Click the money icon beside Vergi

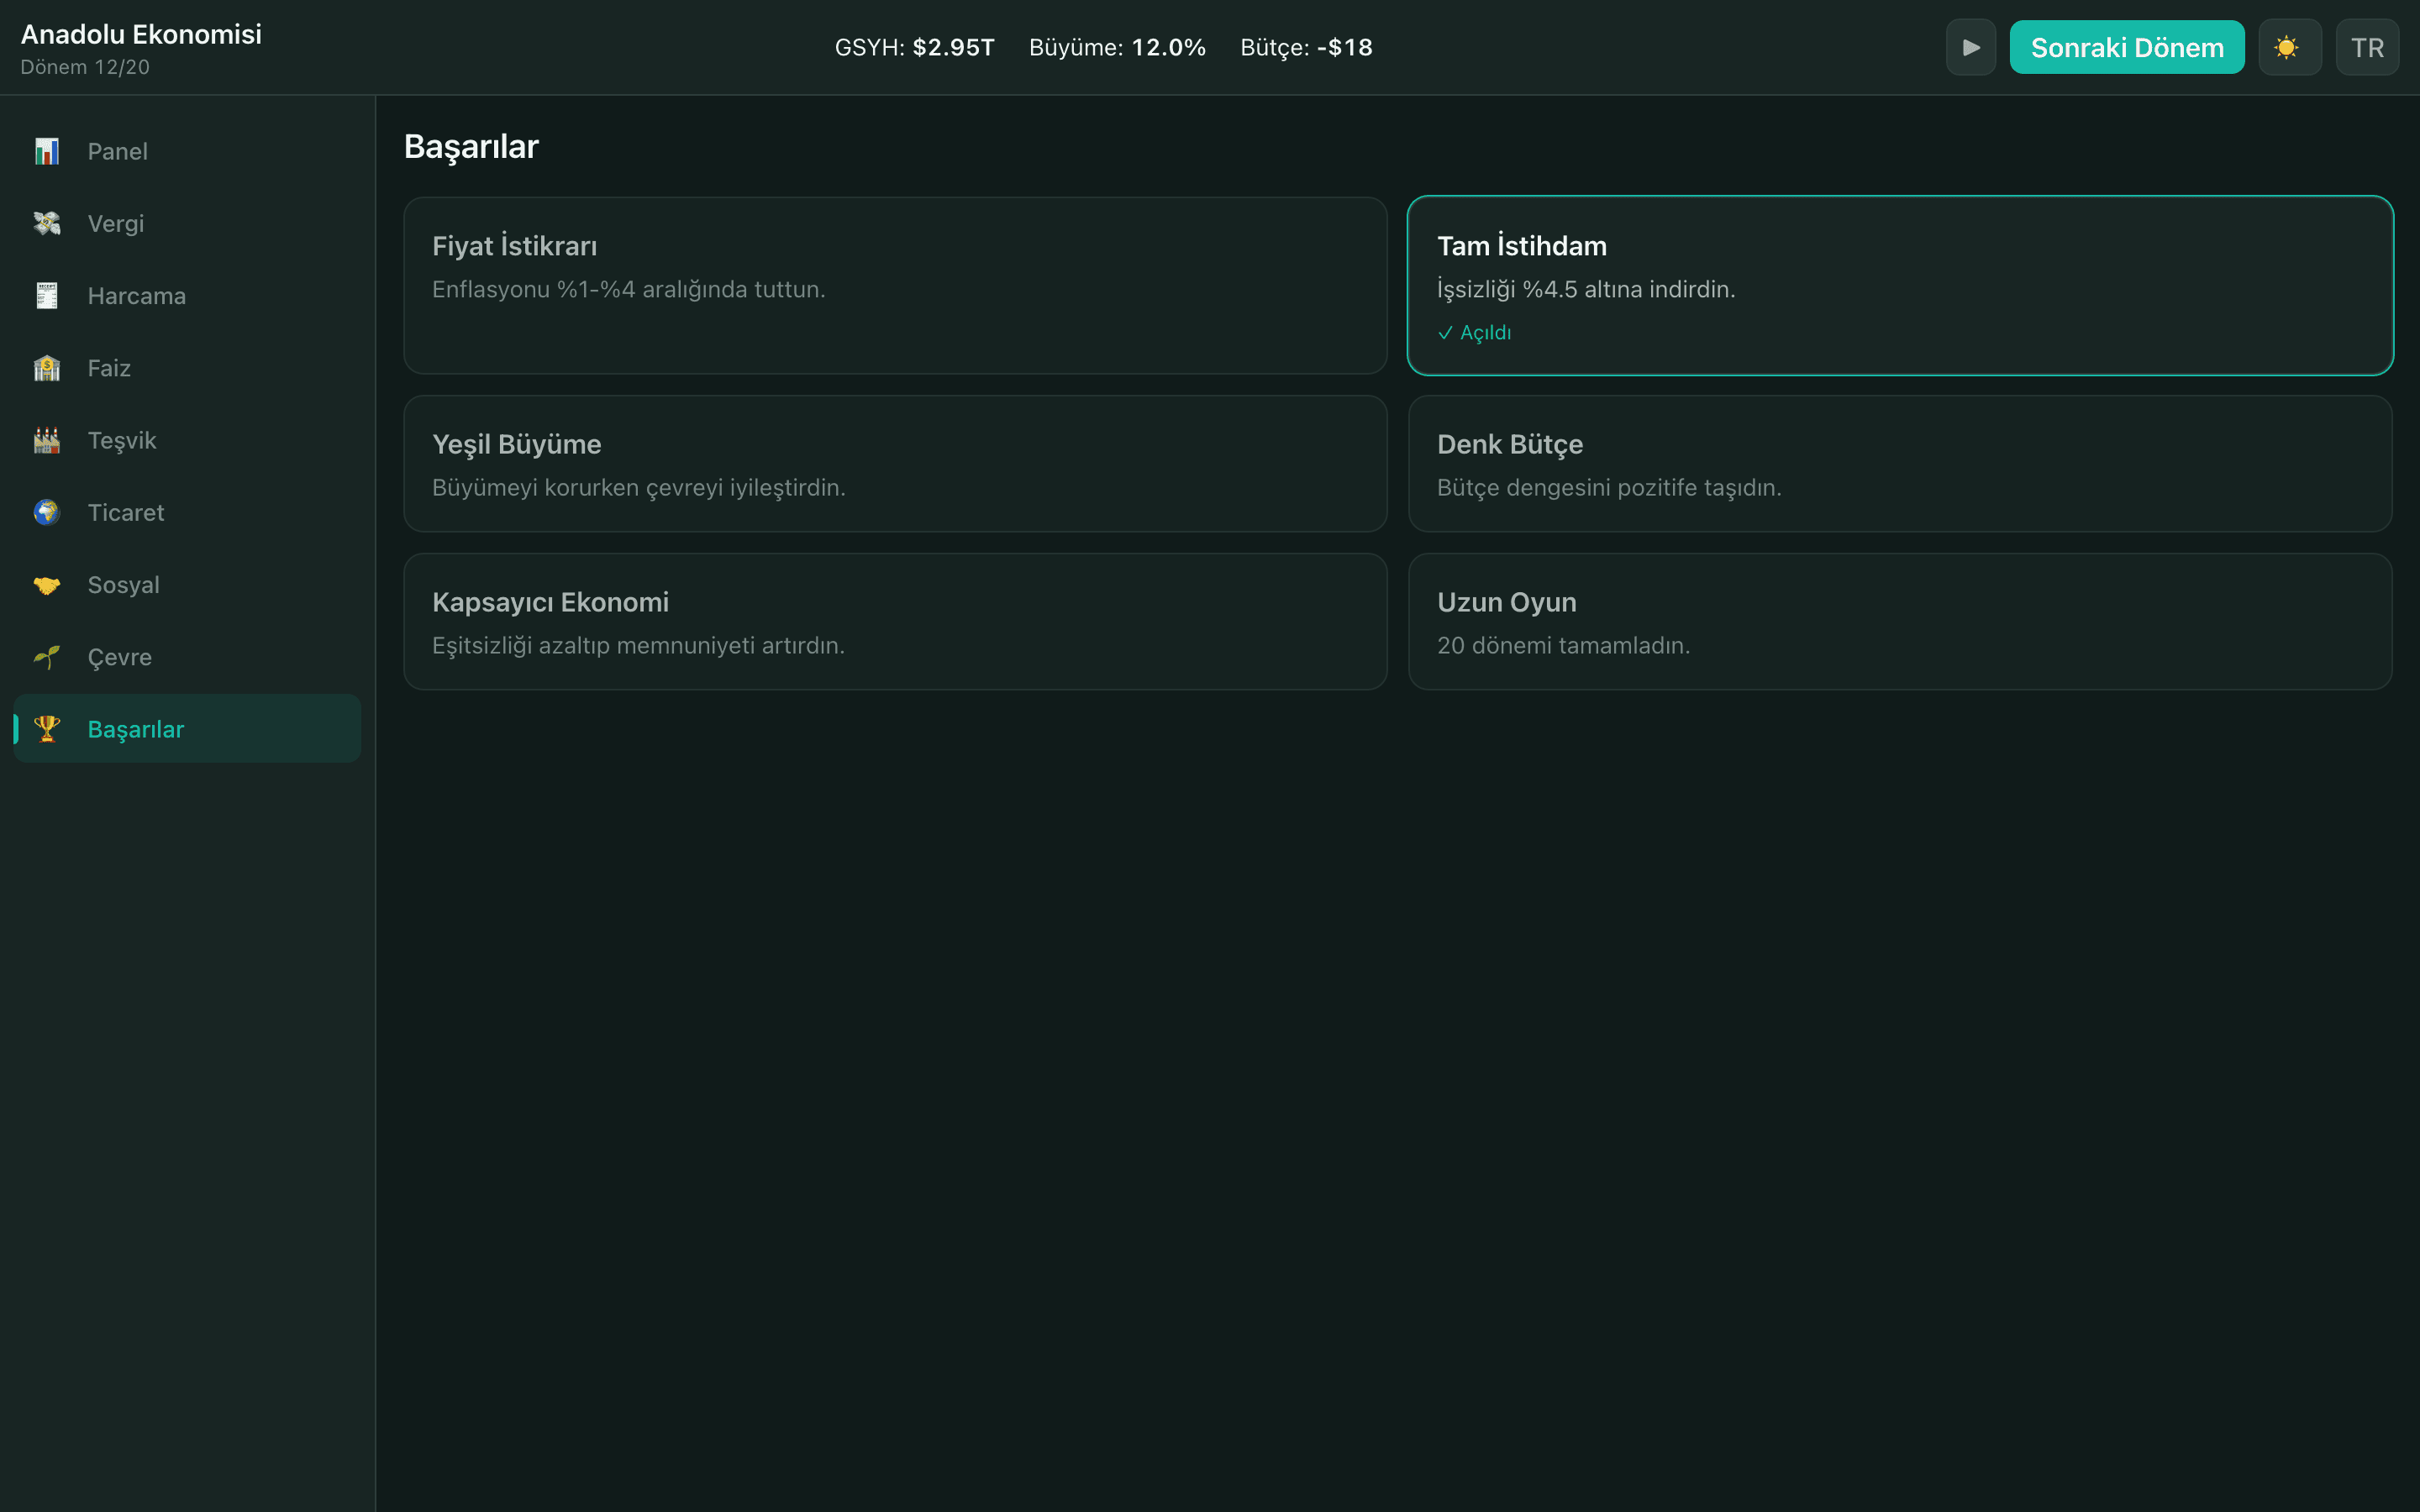(x=47, y=223)
